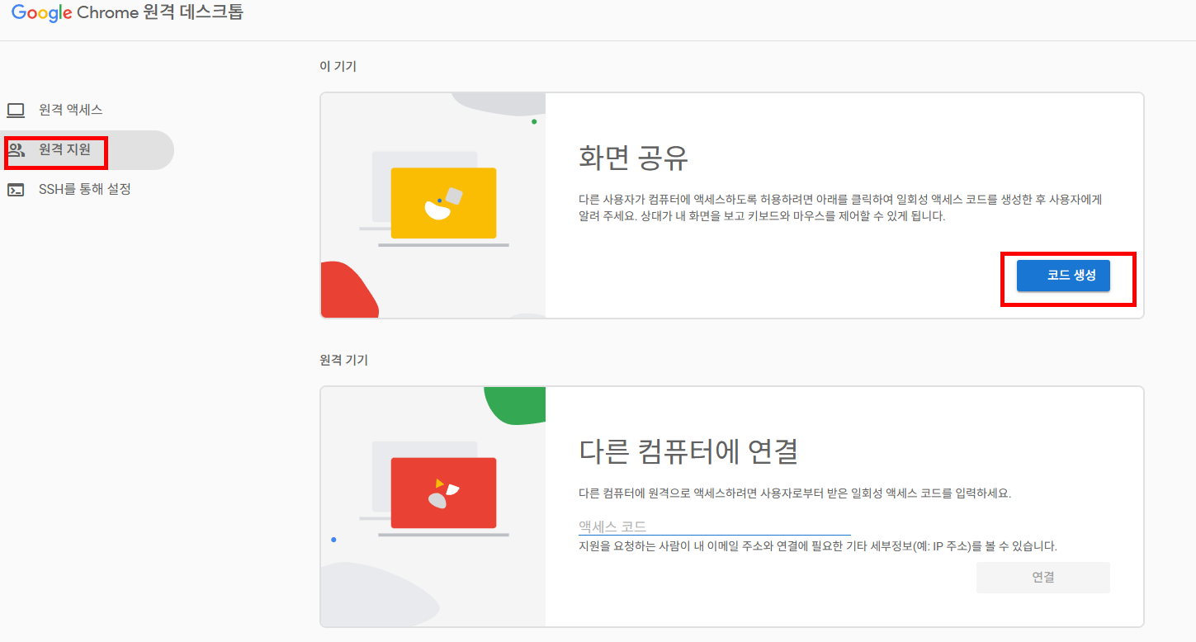Click the text starting 지원을 요청하는 사람이
This screenshot has height=642, width=1196.
817,546
